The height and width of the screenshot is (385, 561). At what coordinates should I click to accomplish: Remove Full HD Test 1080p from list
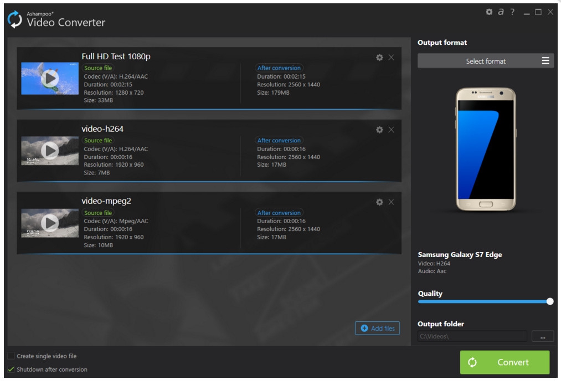click(391, 57)
